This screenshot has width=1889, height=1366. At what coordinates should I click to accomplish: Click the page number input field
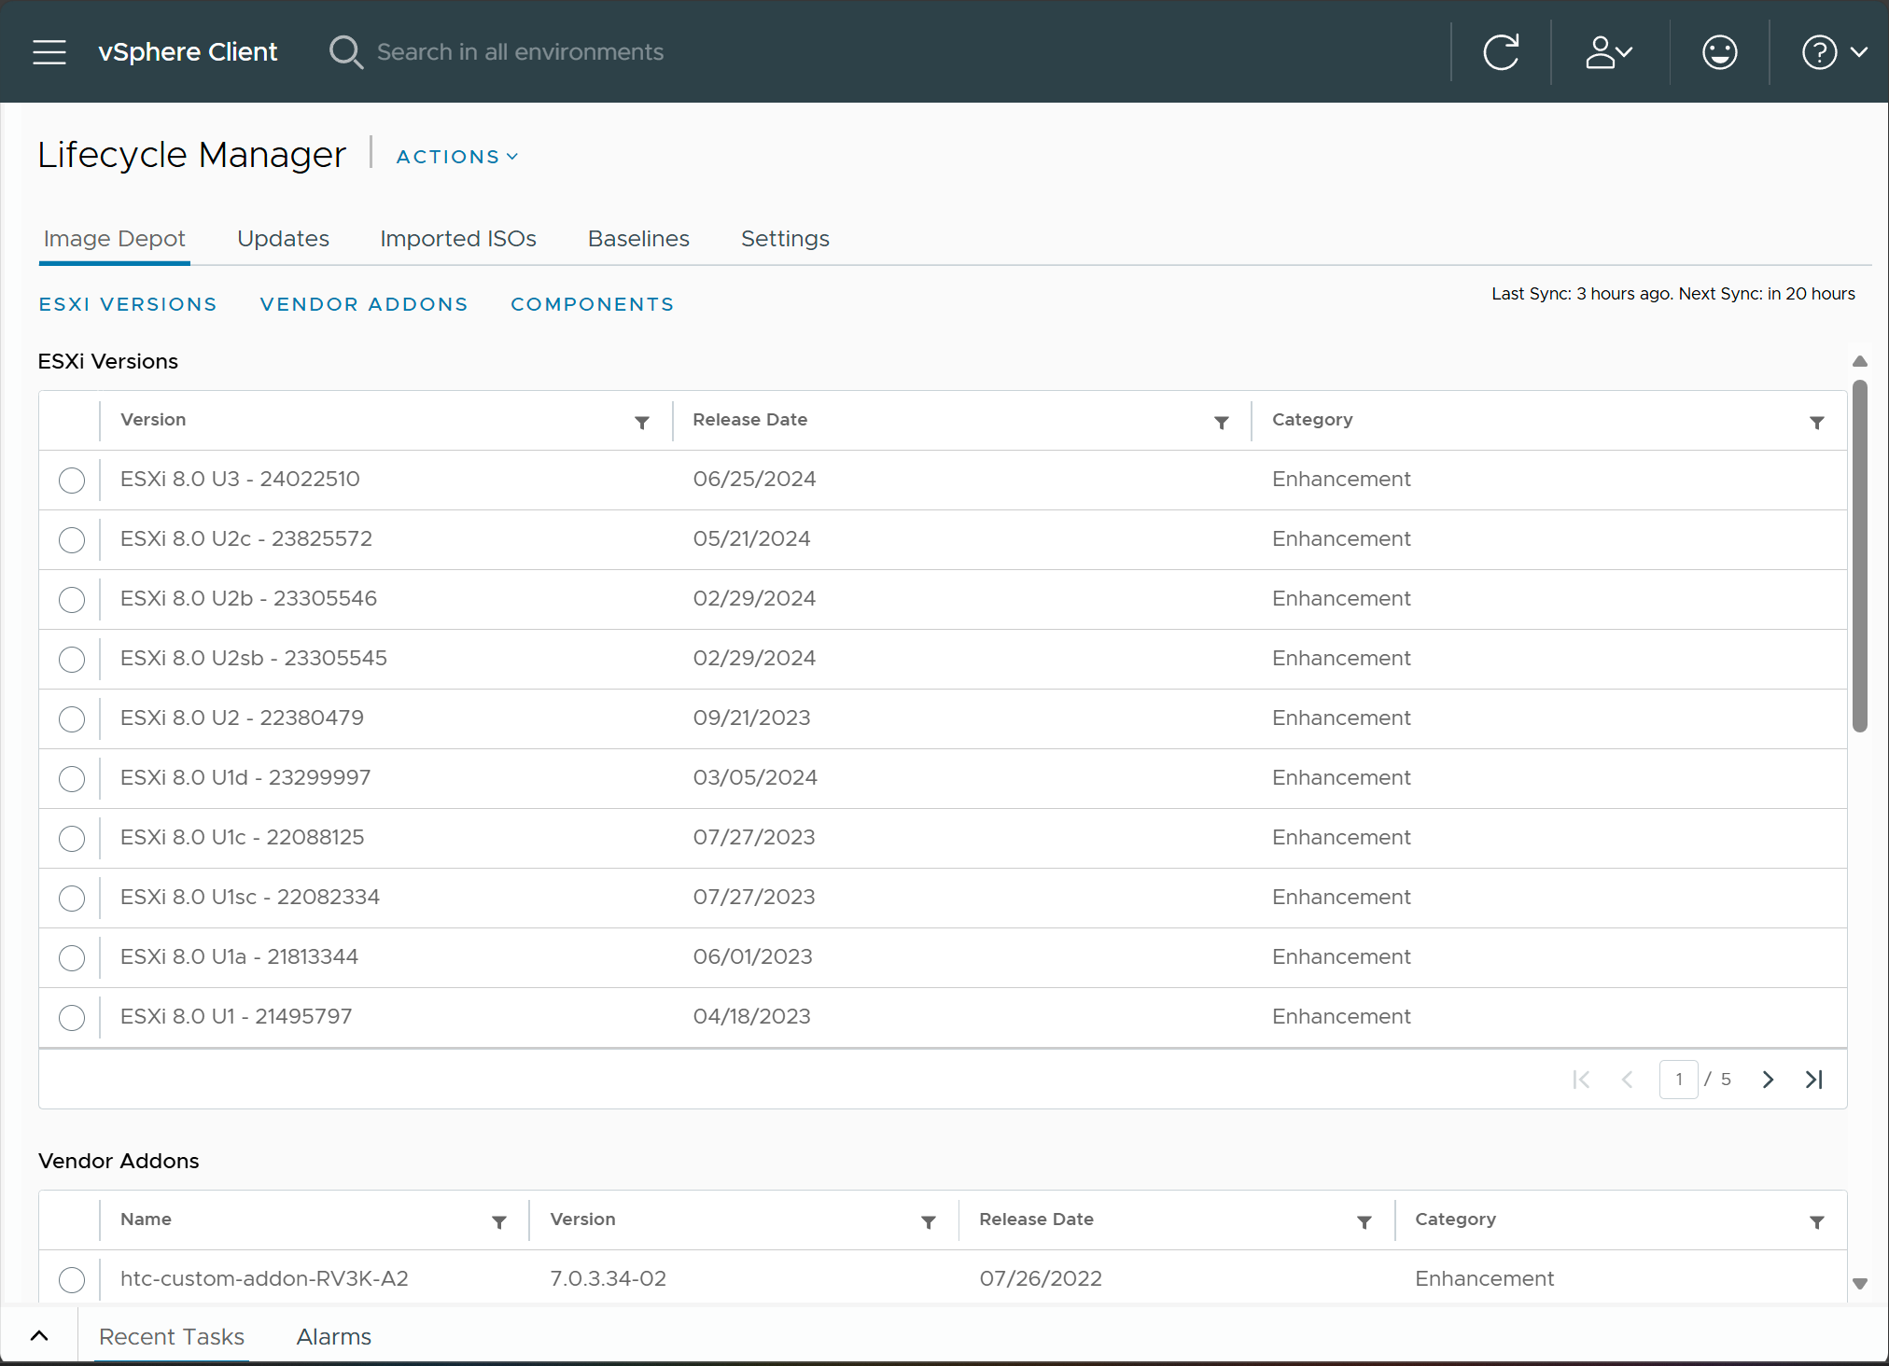pos(1679,1080)
